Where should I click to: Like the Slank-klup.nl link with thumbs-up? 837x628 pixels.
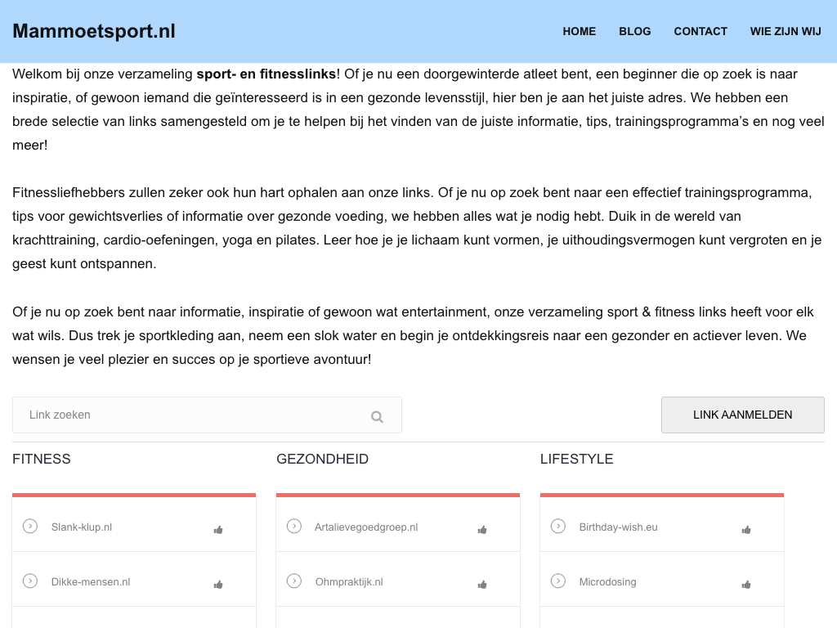pos(218,530)
